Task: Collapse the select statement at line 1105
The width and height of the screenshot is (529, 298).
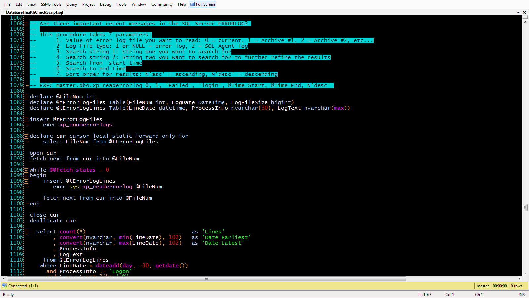Action: tap(26, 232)
